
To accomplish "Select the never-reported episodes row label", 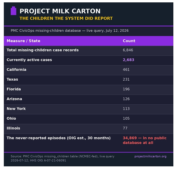I will 59,138.
